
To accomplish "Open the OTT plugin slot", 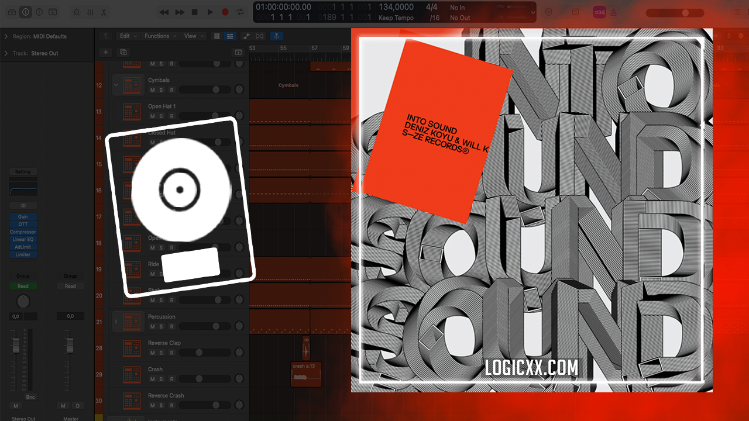I will [x=23, y=225].
